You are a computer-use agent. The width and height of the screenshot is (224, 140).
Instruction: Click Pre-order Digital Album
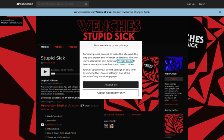pos(60,106)
